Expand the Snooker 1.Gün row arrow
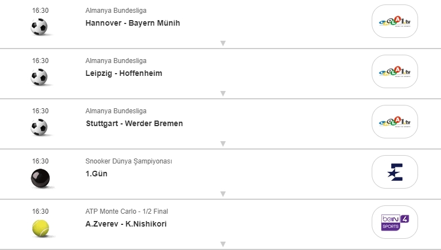 pos(222,194)
